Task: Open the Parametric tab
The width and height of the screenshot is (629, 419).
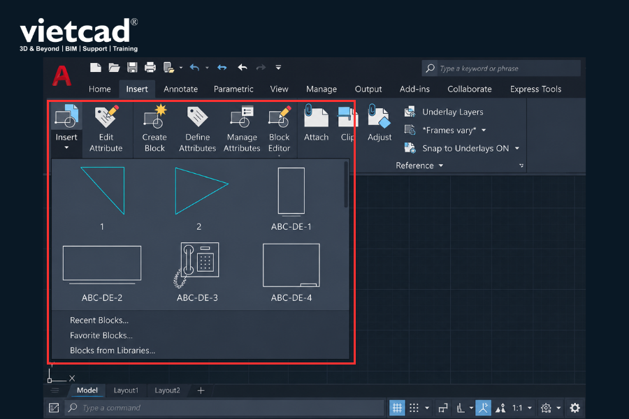Action: (x=233, y=89)
